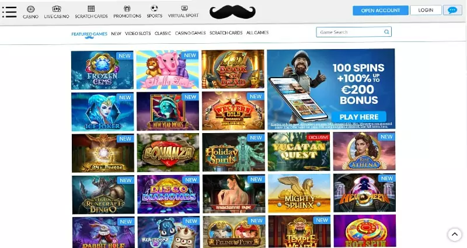Open the Casino section icon
Viewport: 467px width, 248px height.
tap(31, 9)
